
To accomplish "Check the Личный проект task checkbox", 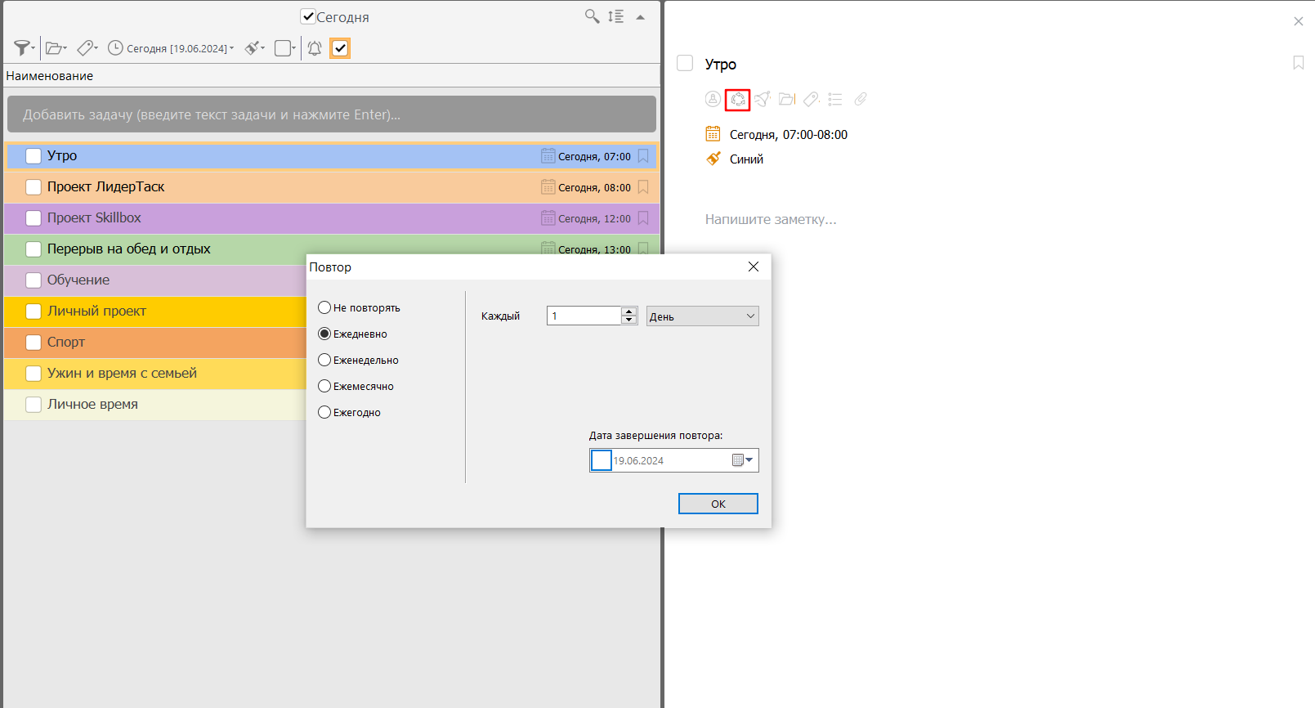I will tap(34, 311).
